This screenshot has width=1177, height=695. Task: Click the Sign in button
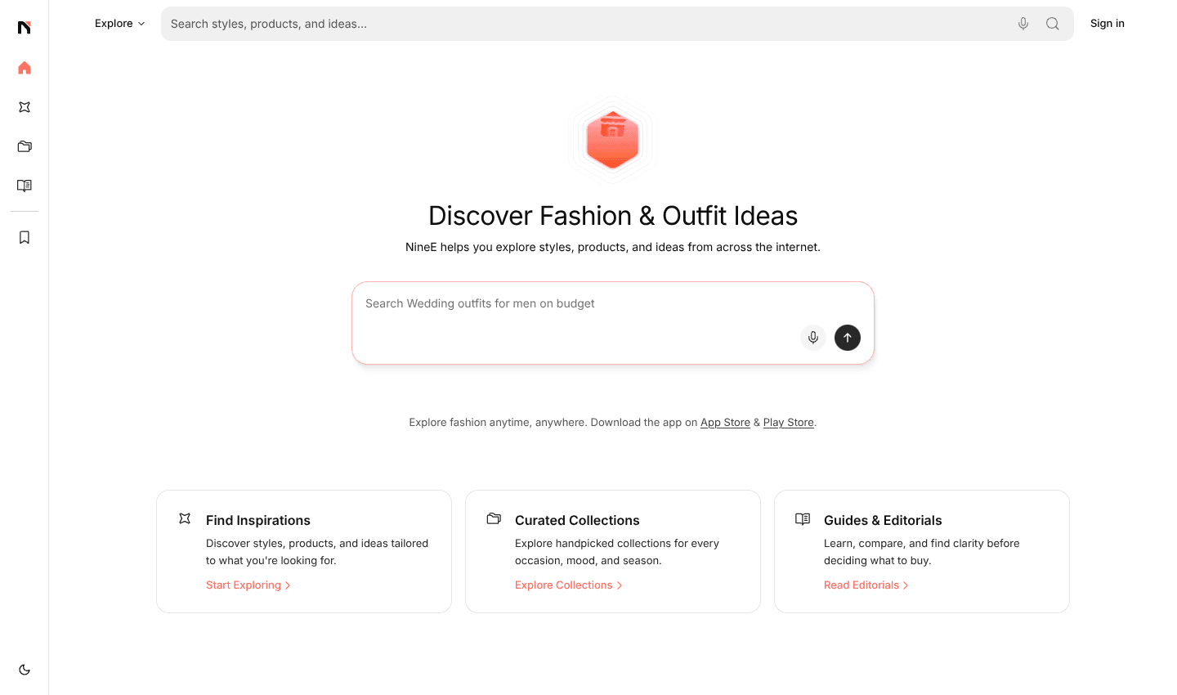(1108, 24)
